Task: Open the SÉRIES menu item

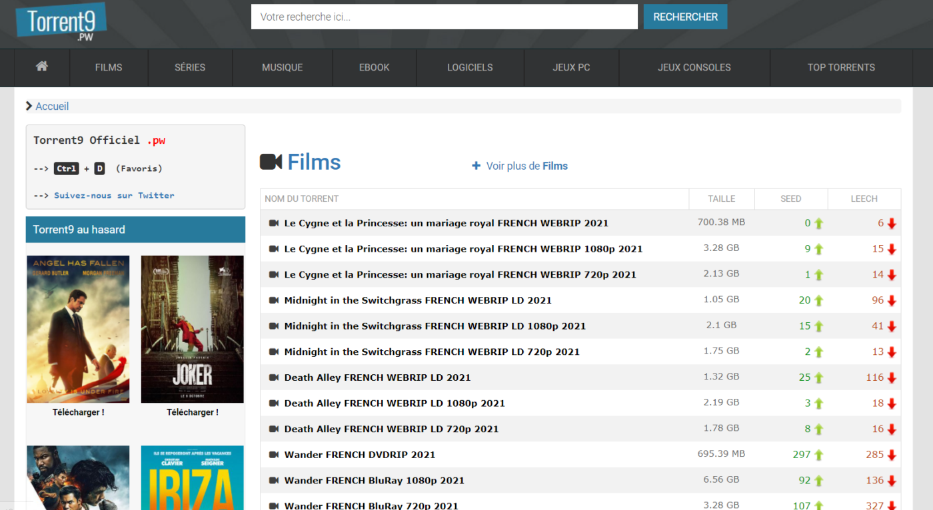Action: pos(190,67)
